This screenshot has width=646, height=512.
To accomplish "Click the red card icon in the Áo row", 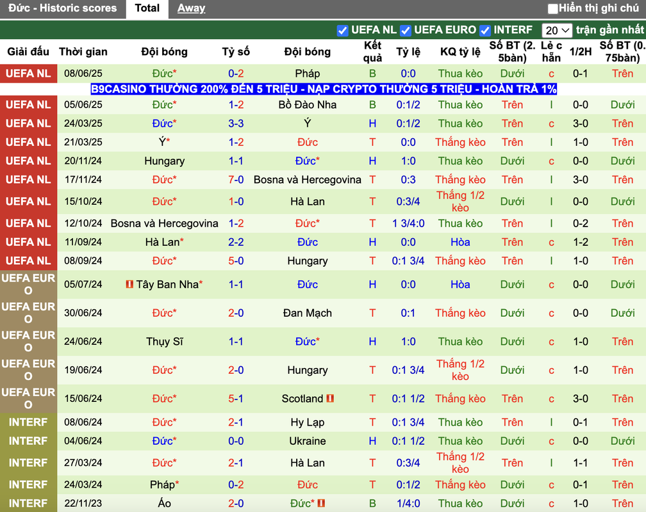I will (321, 503).
